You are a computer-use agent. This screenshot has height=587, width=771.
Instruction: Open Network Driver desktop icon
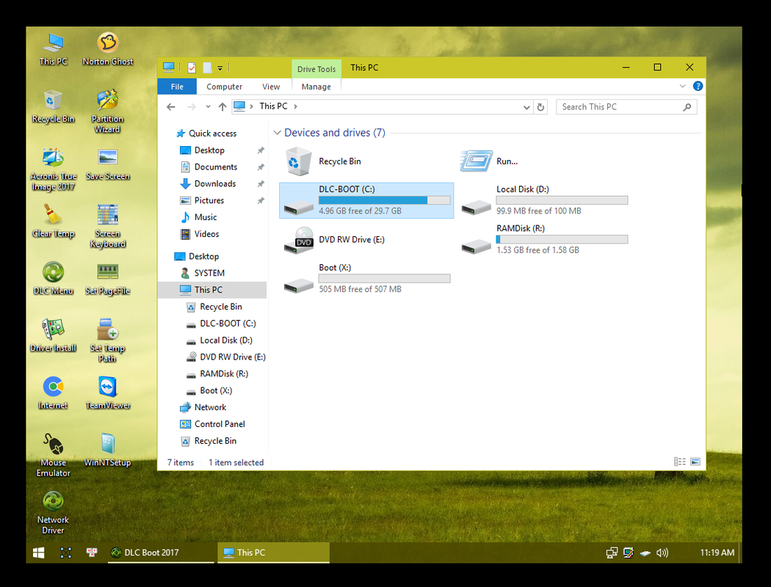(x=53, y=514)
